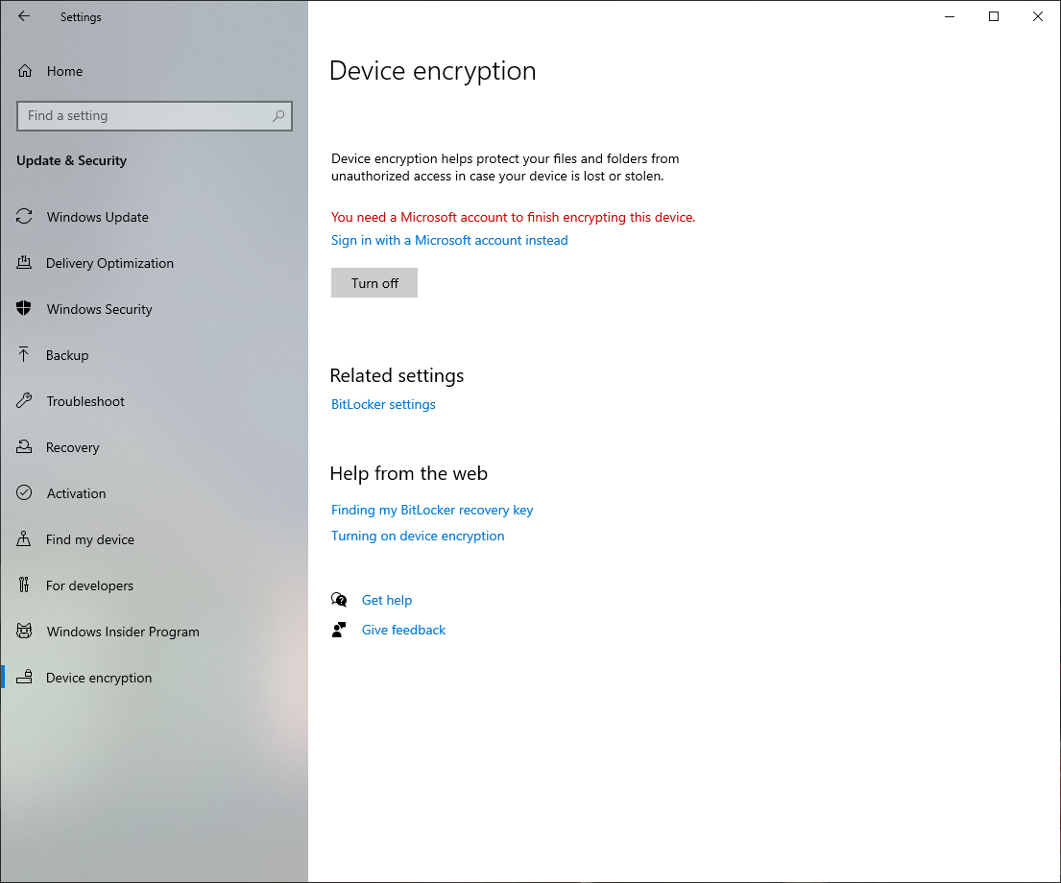Viewport: 1061px width, 883px height.
Task: Click the Windows Insider Program cat icon
Action: point(24,631)
